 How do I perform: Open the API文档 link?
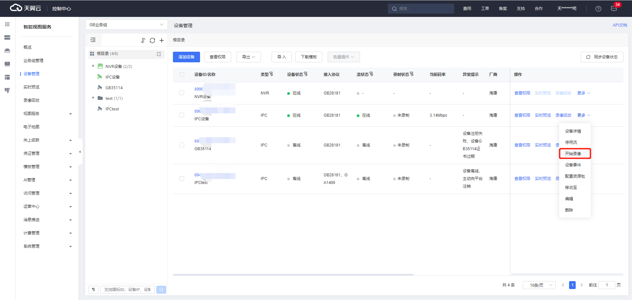pos(620,25)
